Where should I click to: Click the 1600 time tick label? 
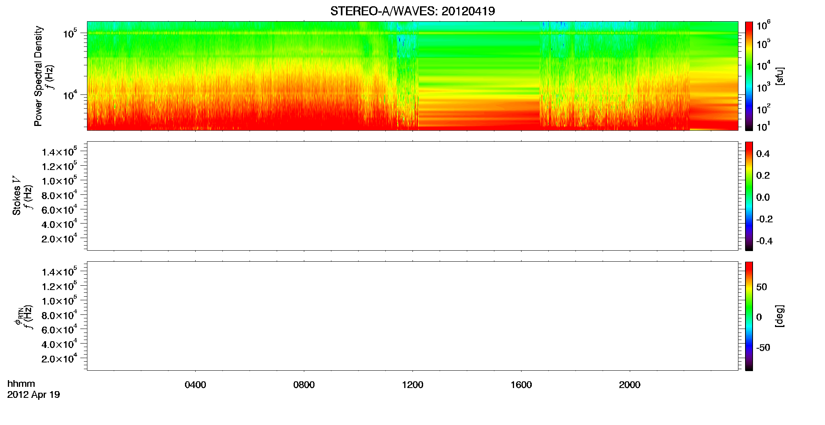(521, 385)
